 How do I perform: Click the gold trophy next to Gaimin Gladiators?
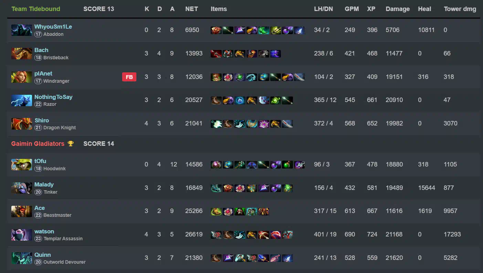[71, 143]
